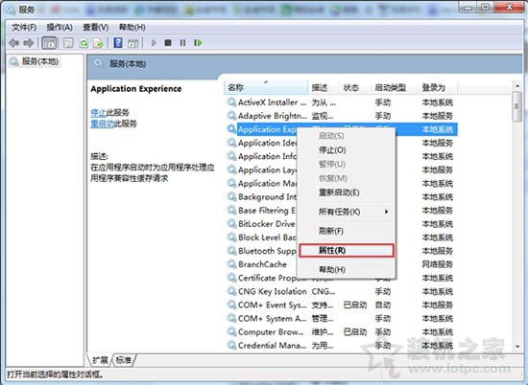Click the Properties sheet toolbar icon
Image resolution: width=528 pixels, height=385 pixels.
68,43
